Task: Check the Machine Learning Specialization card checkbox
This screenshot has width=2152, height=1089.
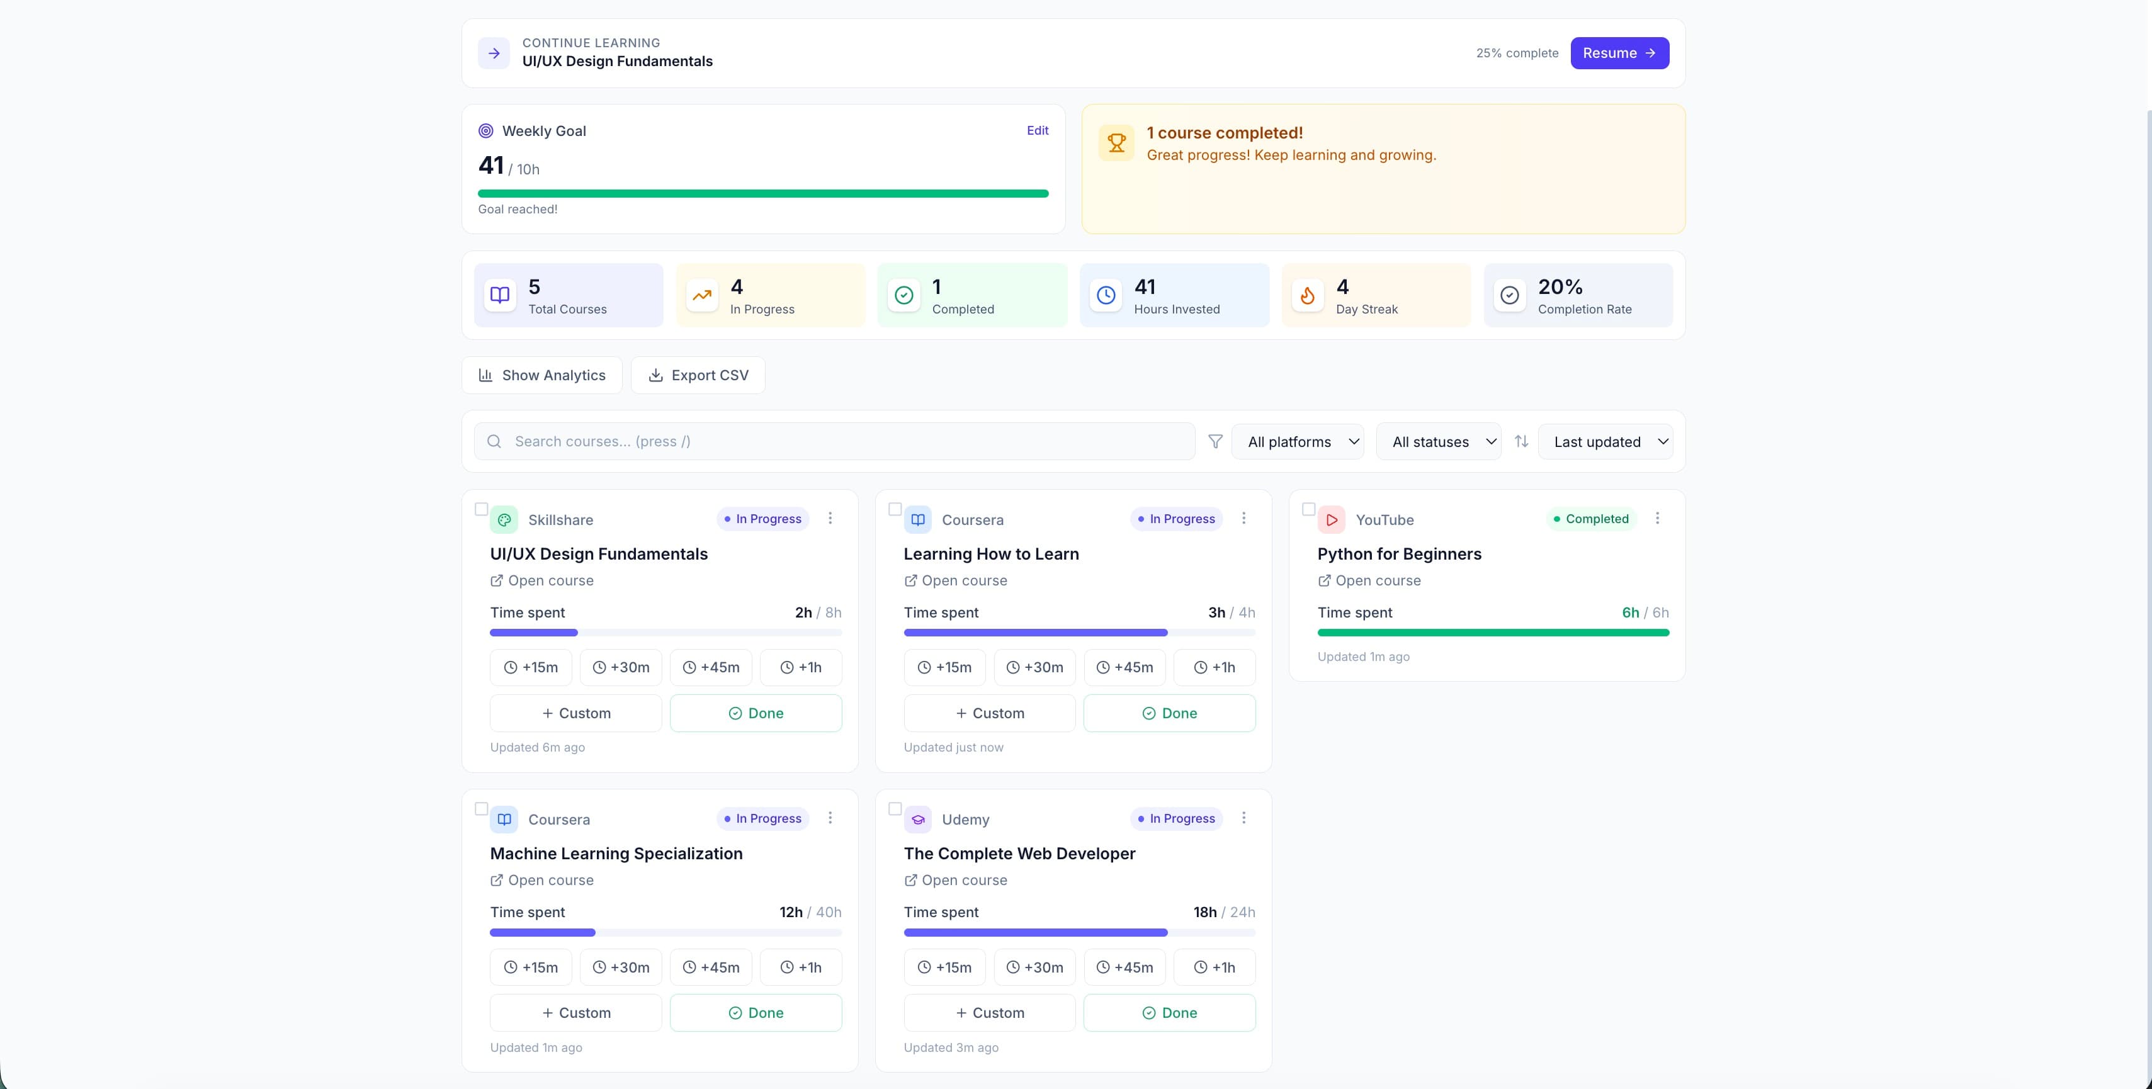Action: pos(482,808)
